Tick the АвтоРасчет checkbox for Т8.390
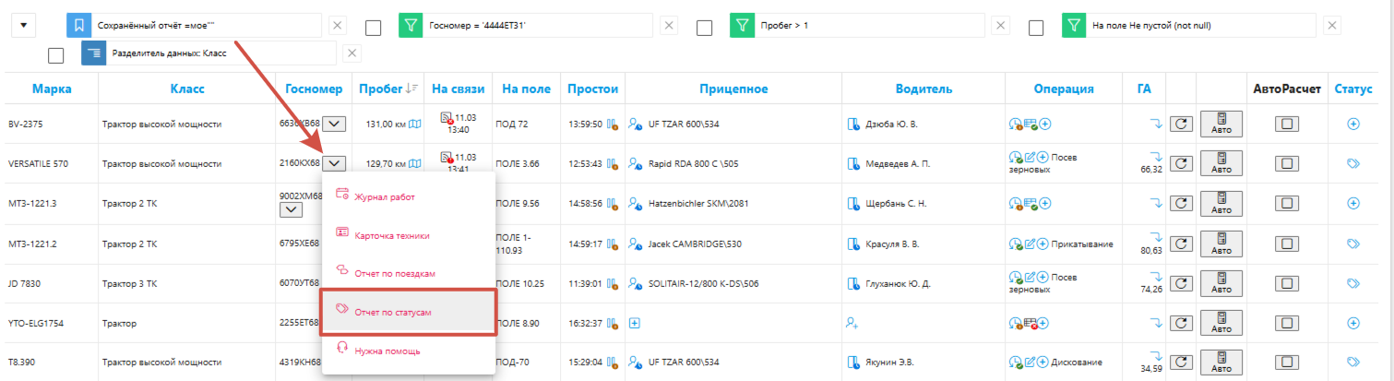 coord(1287,362)
